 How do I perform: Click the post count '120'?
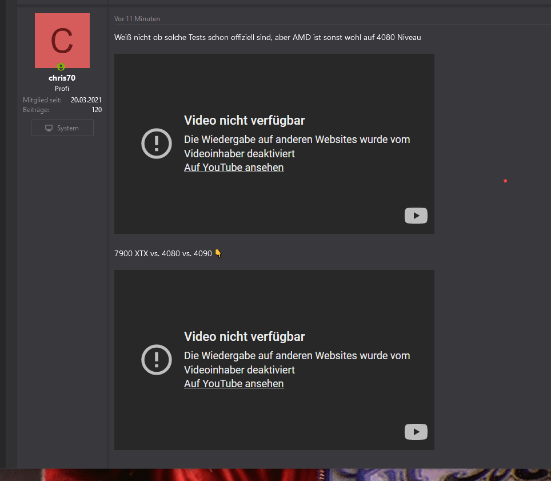tap(97, 110)
